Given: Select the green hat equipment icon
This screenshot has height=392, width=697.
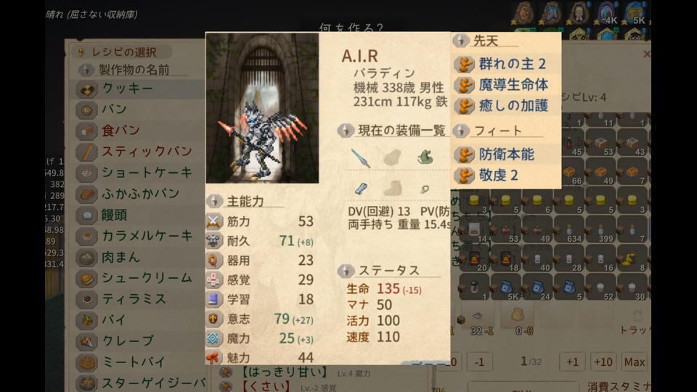Looking at the screenshot, I should pos(425,157).
